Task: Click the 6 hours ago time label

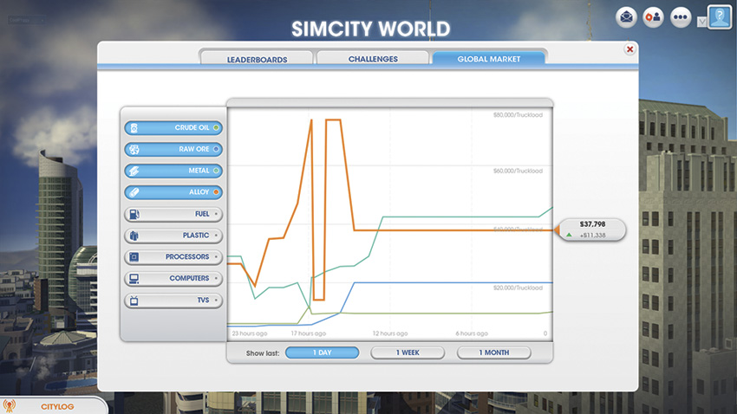Action: pyautogui.click(x=472, y=333)
